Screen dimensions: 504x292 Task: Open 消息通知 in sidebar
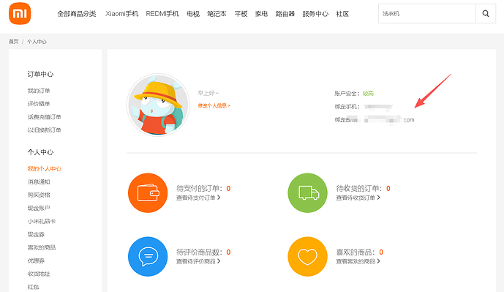coord(39,182)
